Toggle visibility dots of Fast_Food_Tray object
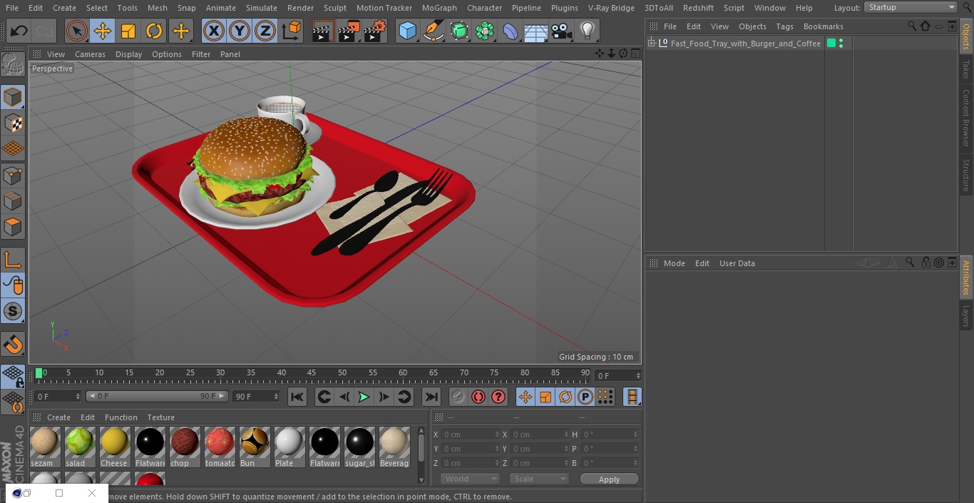 pyautogui.click(x=841, y=44)
